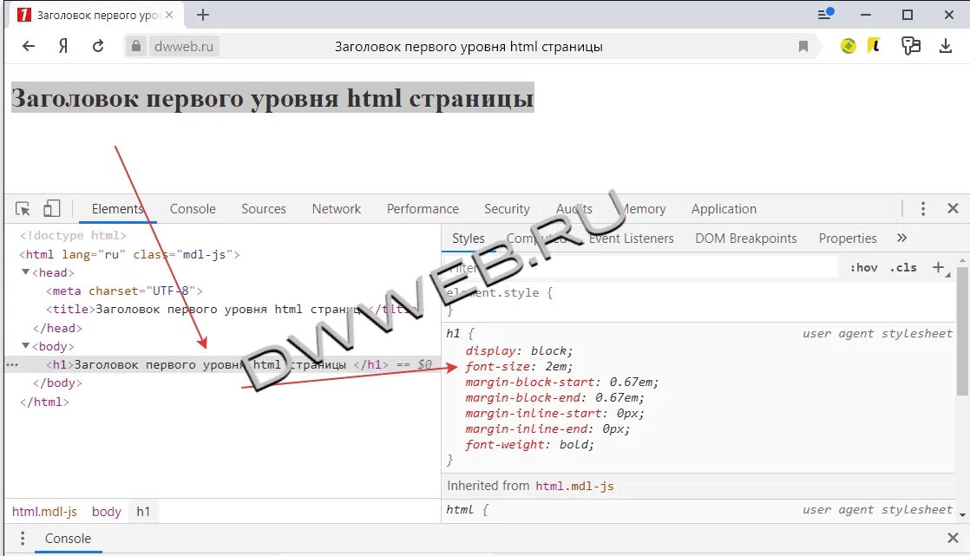Image resolution: width=970 pixels, height=556 pixels.
Task: Click the margin-block-start: 0.67em property
Action: pyautogui.click(x=561, y=383)
